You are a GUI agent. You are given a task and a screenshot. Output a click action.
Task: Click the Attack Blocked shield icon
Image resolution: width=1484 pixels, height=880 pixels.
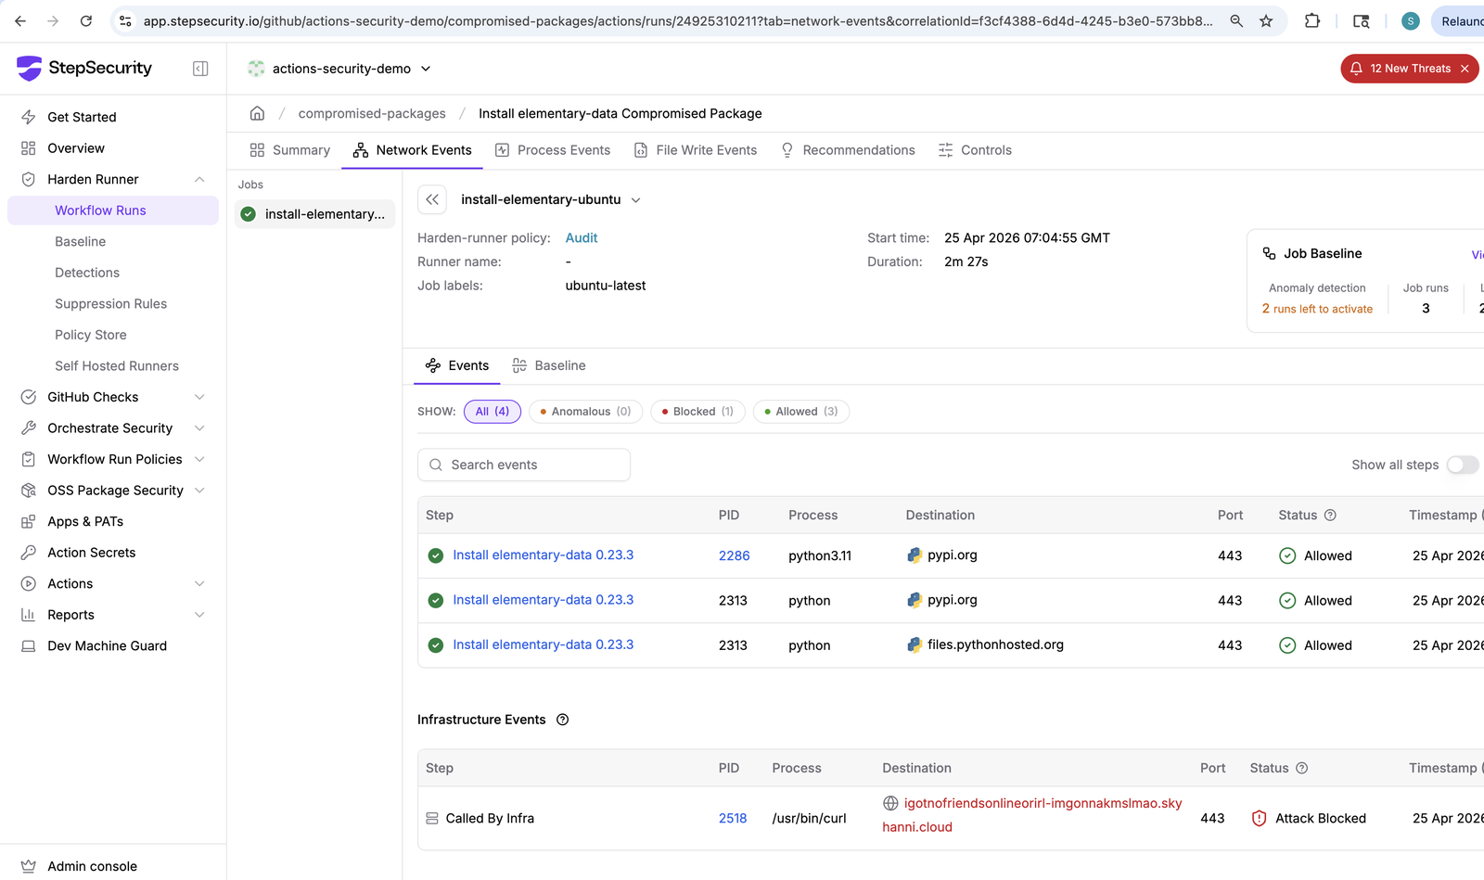1259,819
